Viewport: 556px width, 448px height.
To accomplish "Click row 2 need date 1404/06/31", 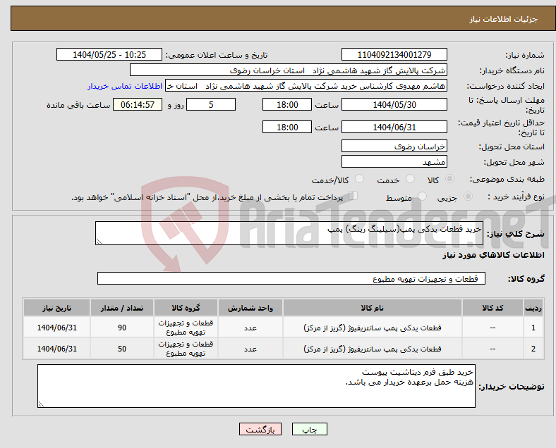I will (x=56, y=349).
